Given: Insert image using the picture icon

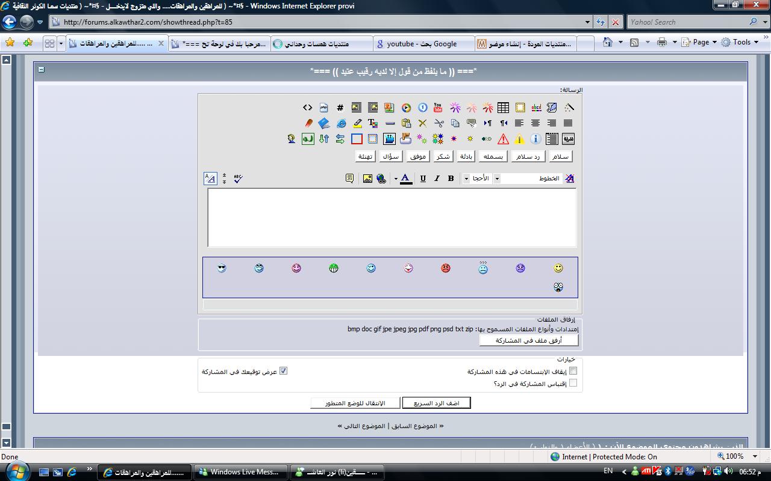Looking at the screenshot, I should [x=367, y=179].
